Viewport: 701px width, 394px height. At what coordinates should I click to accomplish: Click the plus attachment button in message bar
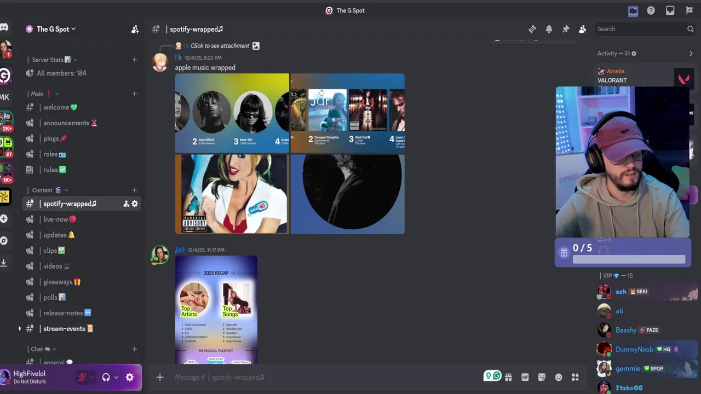tap(160, 377)
